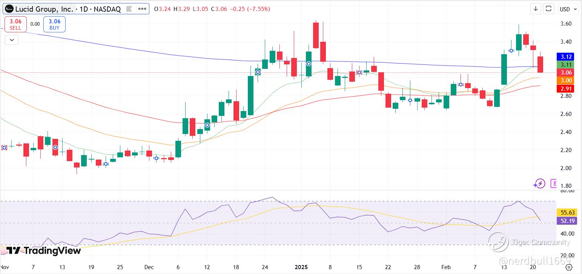Screen dimensions: 582x274
Task: Open the USD currency dropdown
Action: click(568, 9)
